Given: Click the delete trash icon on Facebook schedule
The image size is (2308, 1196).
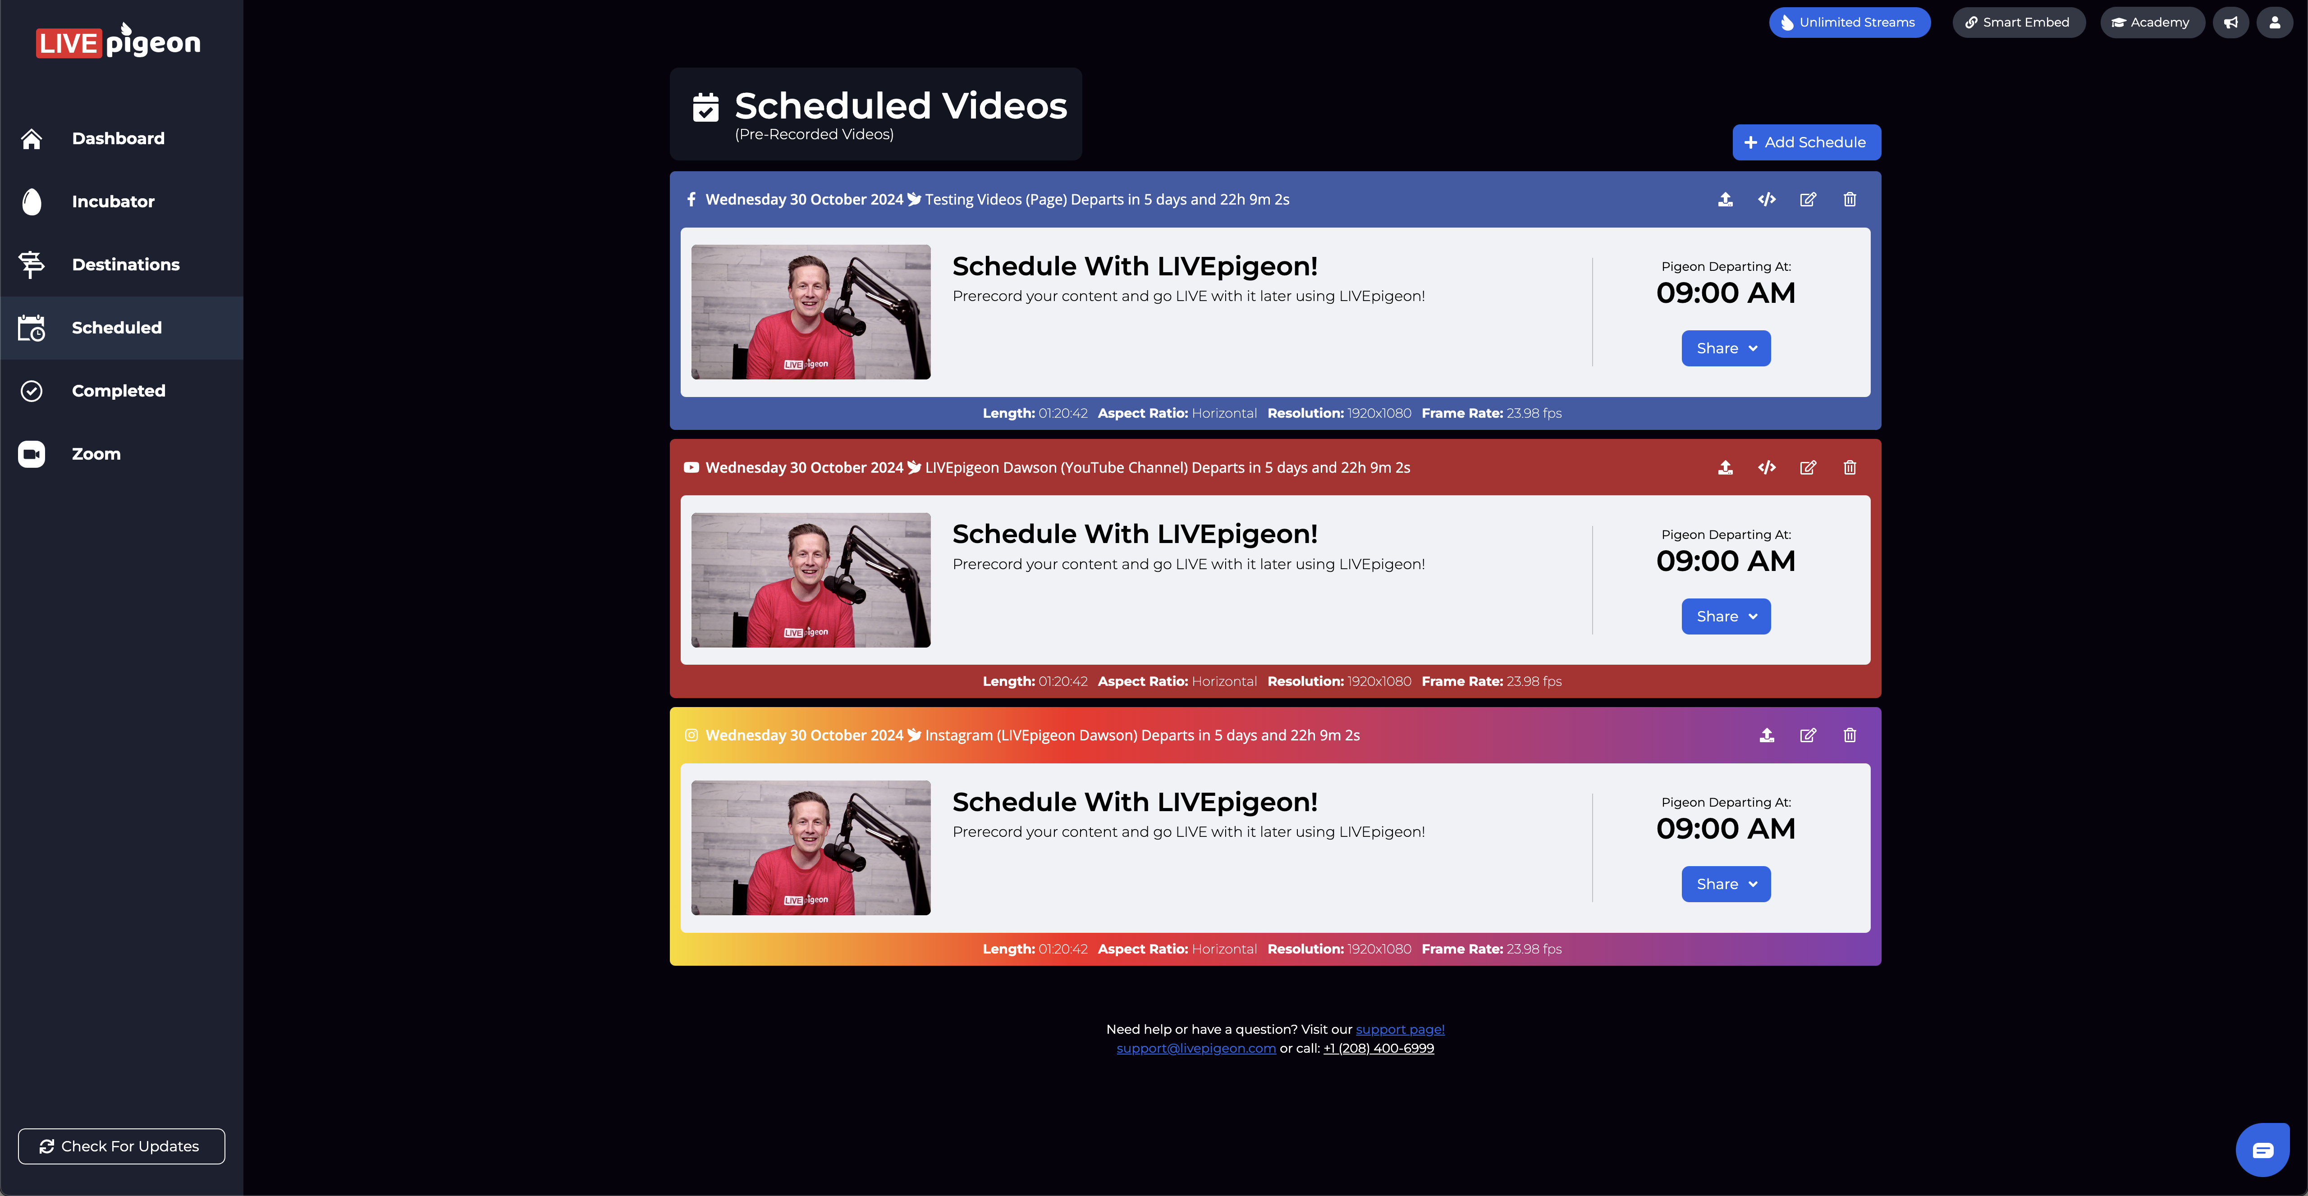Looking at the screenshot, I should click(x=1849, y=199).
